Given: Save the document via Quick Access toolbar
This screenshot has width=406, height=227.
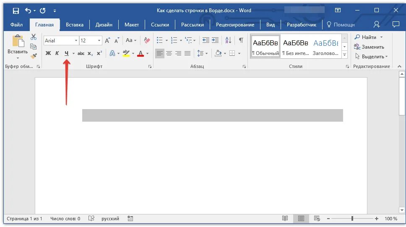Looking at the screenshot, I should [16, 10].
